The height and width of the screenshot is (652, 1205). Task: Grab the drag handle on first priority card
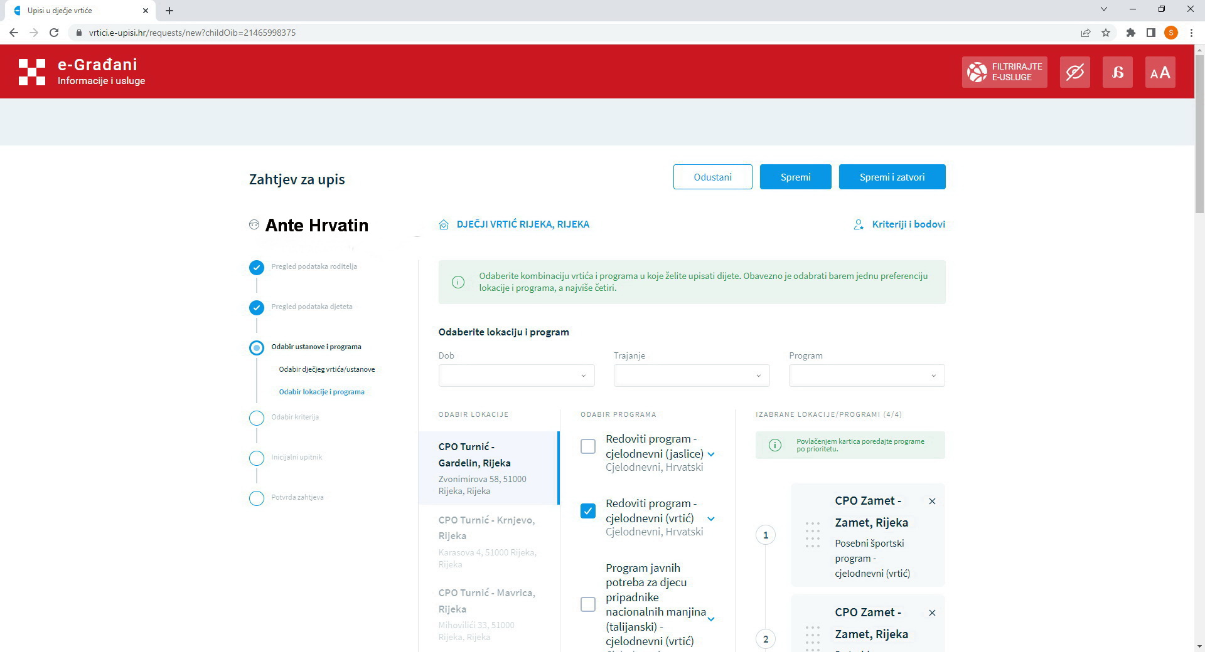(x=812, y=535)
